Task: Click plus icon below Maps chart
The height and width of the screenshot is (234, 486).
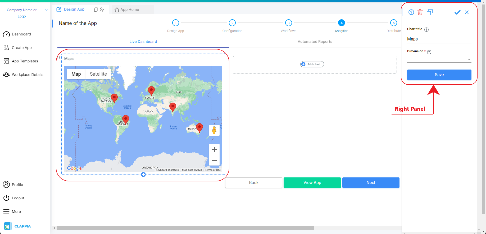Action: click(x=143, y=175)
